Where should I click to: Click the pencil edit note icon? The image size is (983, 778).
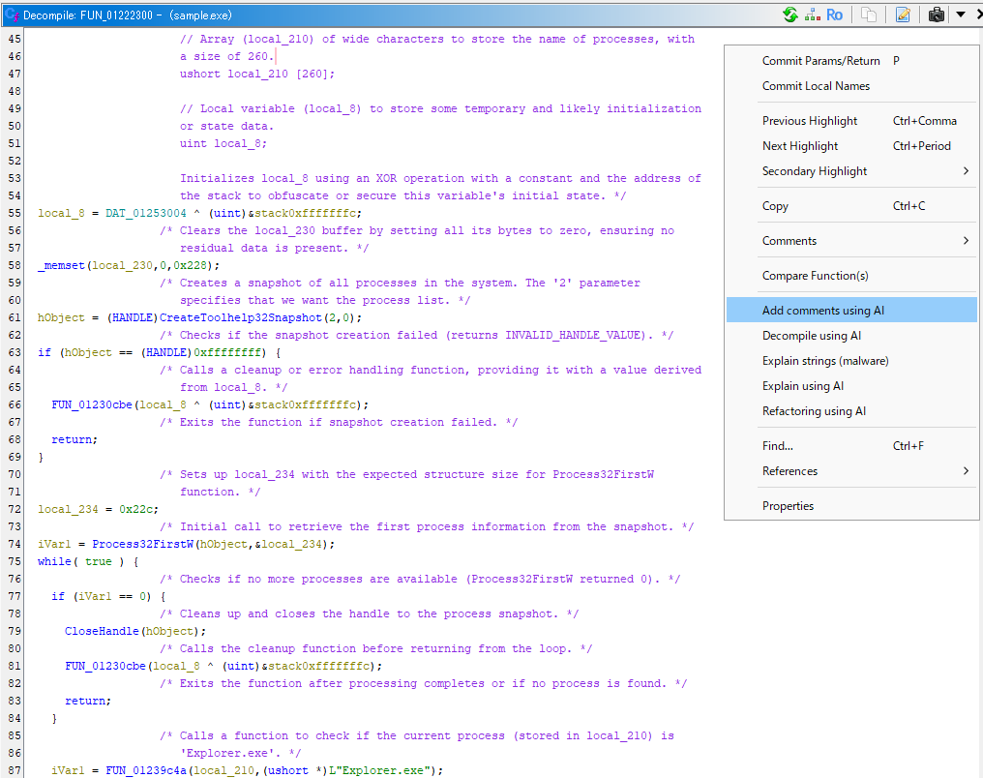click(903, 15)
